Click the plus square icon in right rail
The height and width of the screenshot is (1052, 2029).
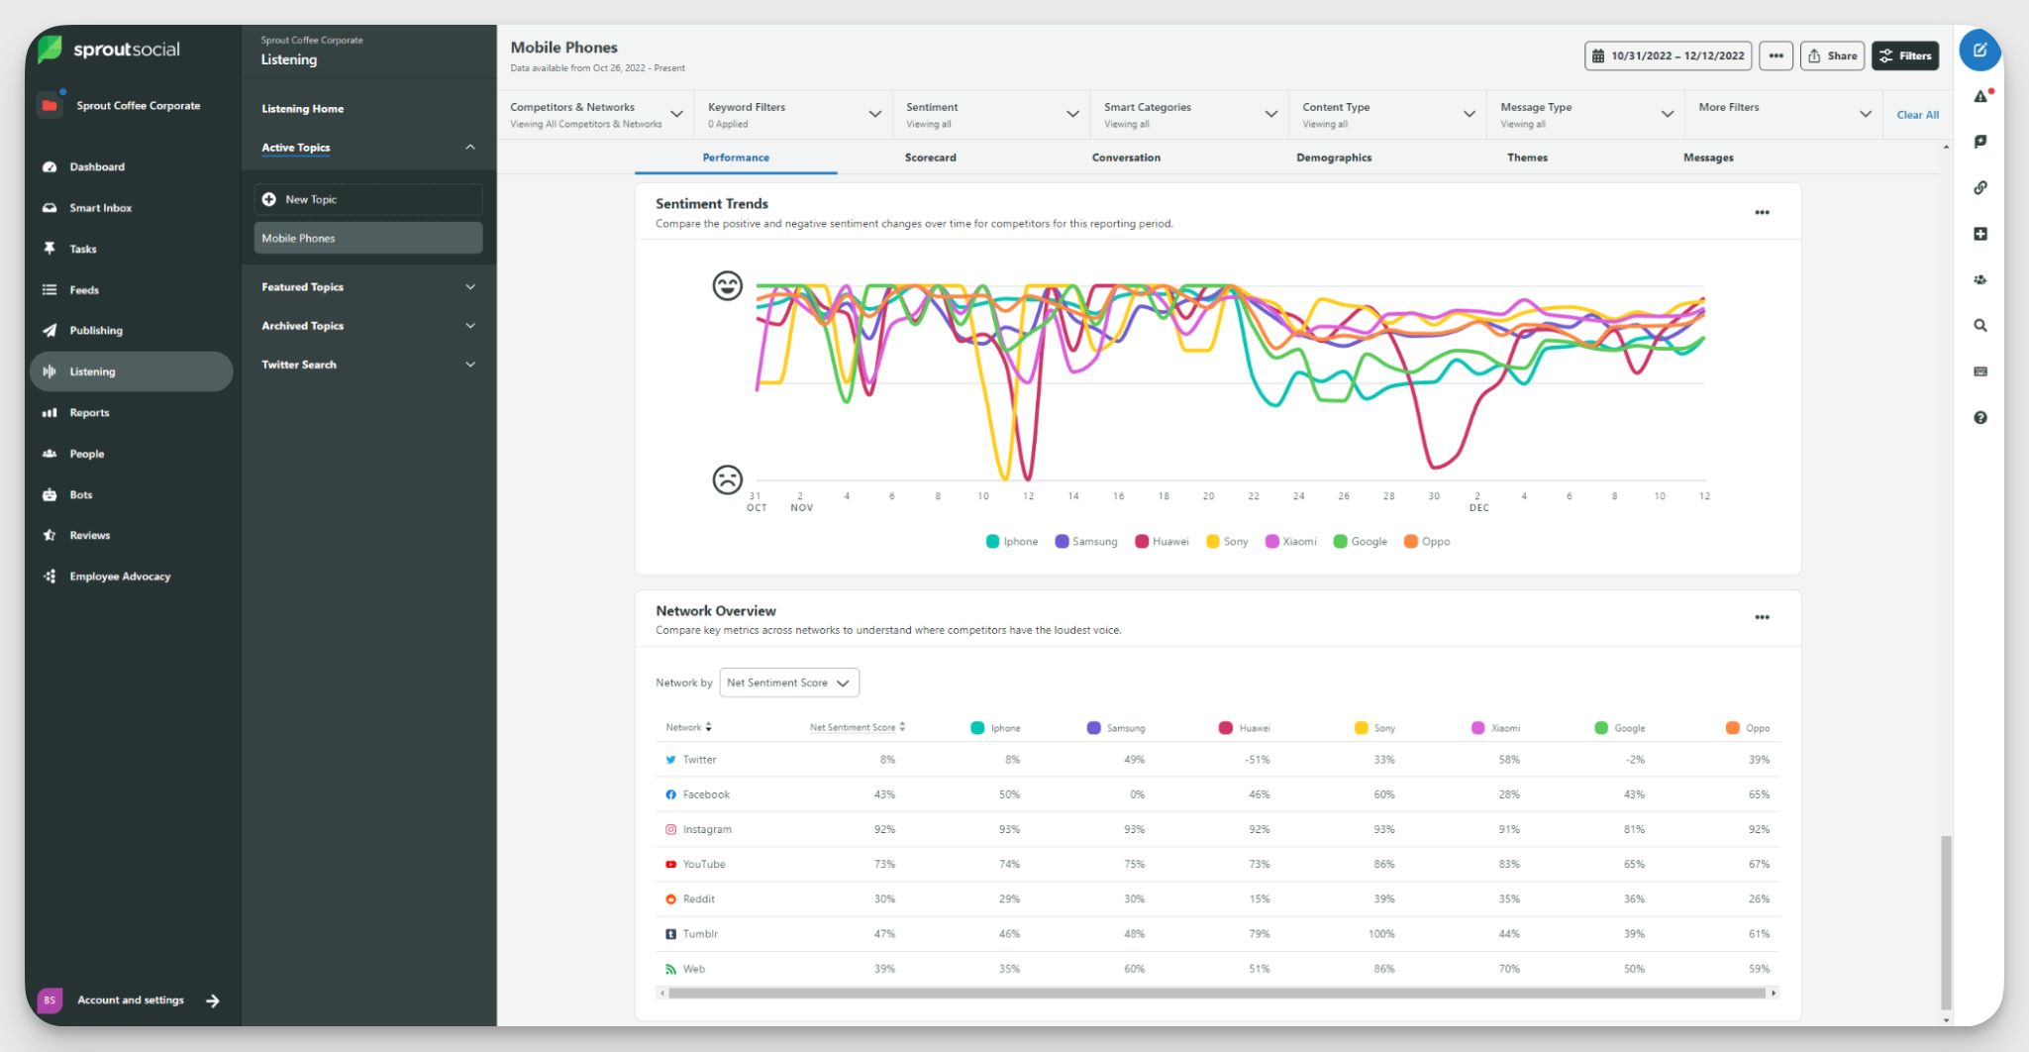[x=1980, y=234]
